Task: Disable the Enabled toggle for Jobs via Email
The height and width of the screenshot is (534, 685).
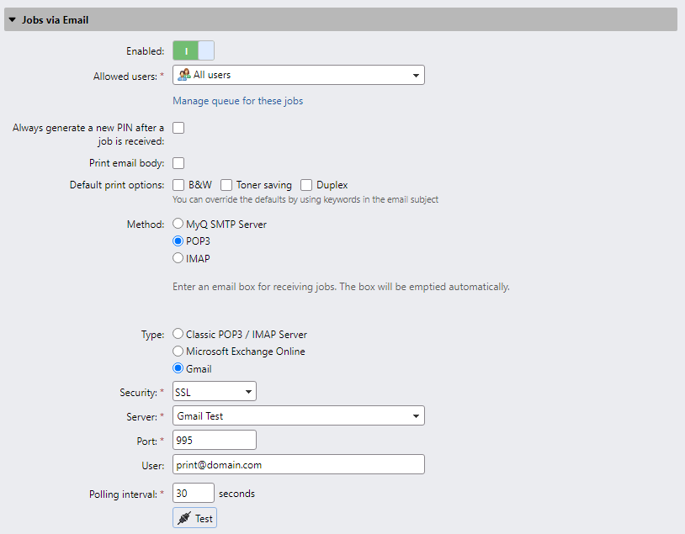Action: (x=186, y=50)
